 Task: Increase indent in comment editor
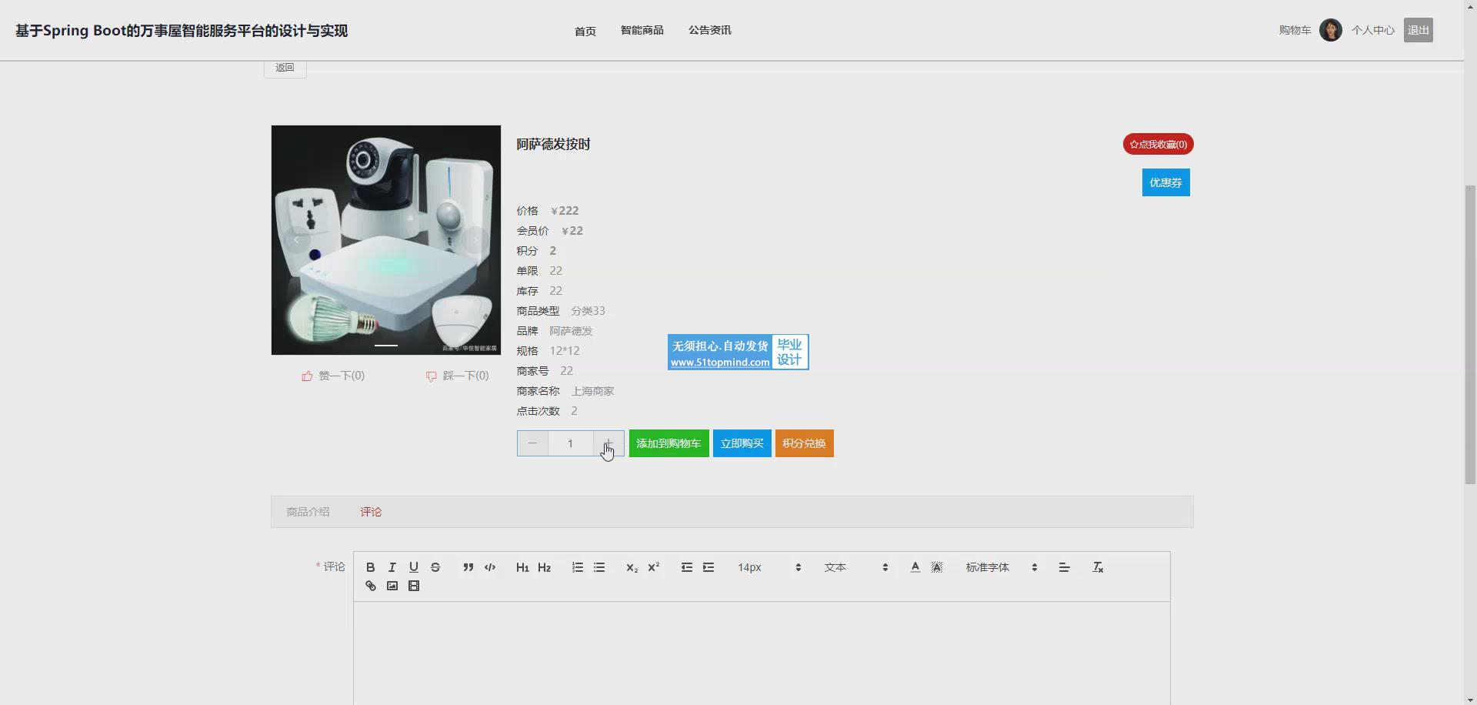[708, 567]
